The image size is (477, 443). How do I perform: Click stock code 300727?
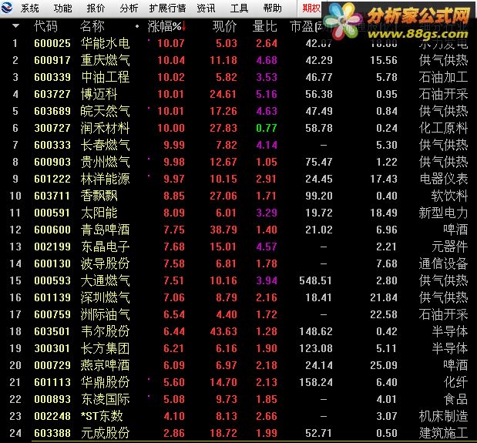coord(52,128)
